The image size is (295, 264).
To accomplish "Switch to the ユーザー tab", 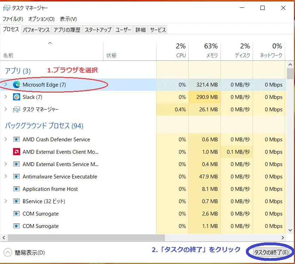I will tap(123, 30).
